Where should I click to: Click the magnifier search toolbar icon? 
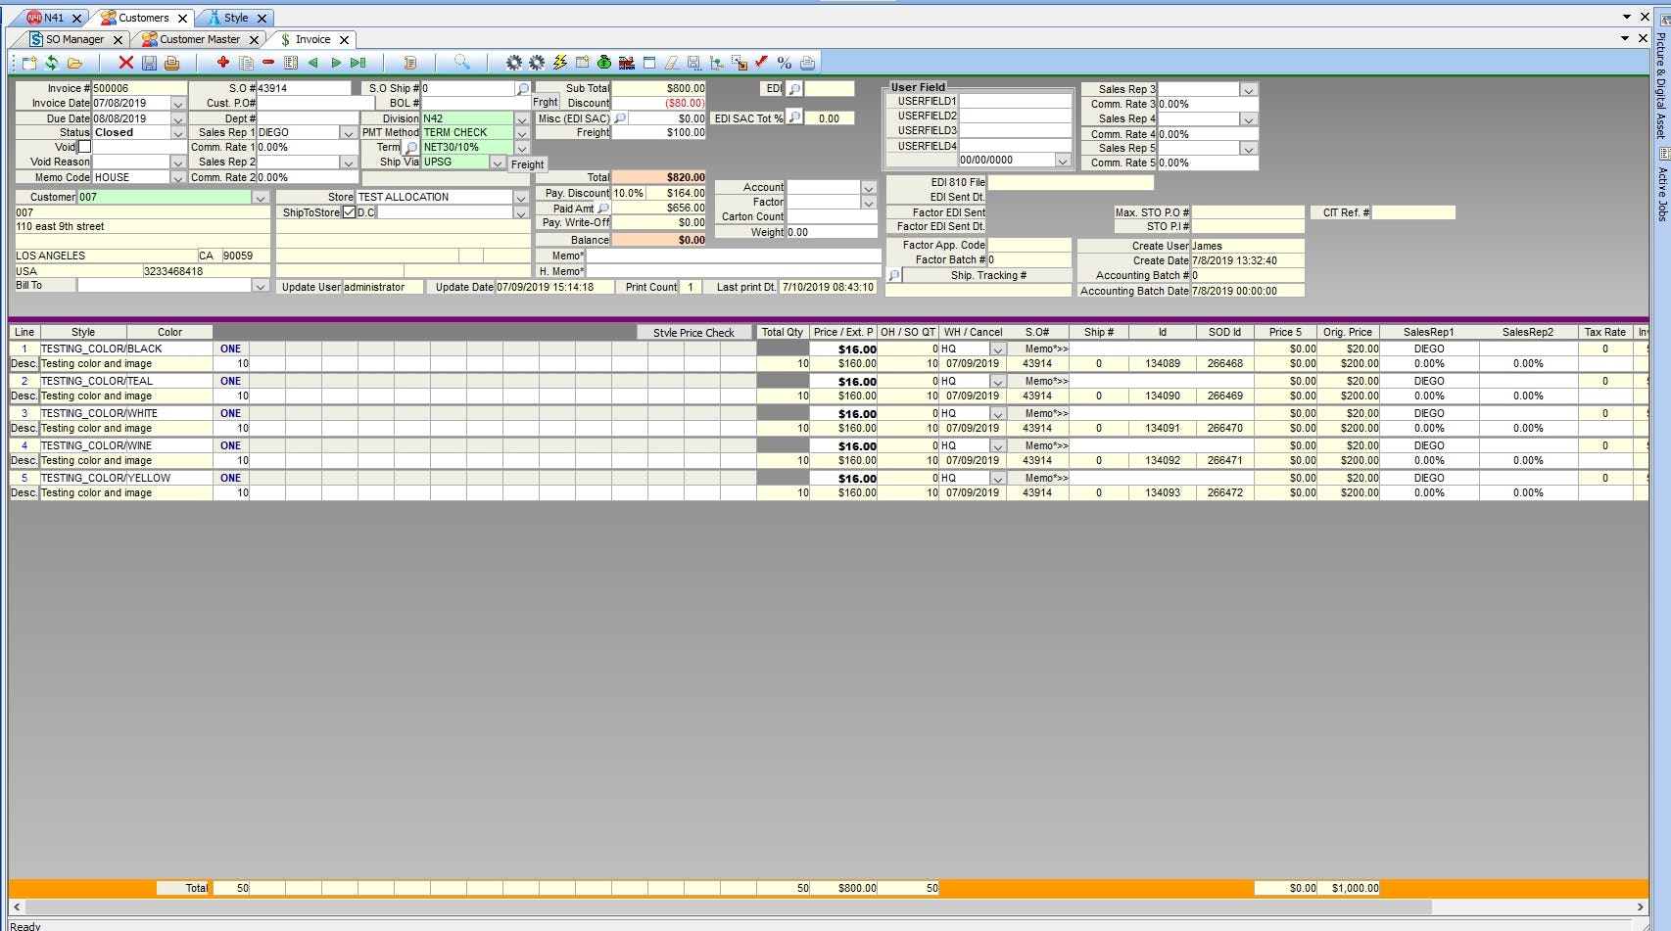point(462,63)
